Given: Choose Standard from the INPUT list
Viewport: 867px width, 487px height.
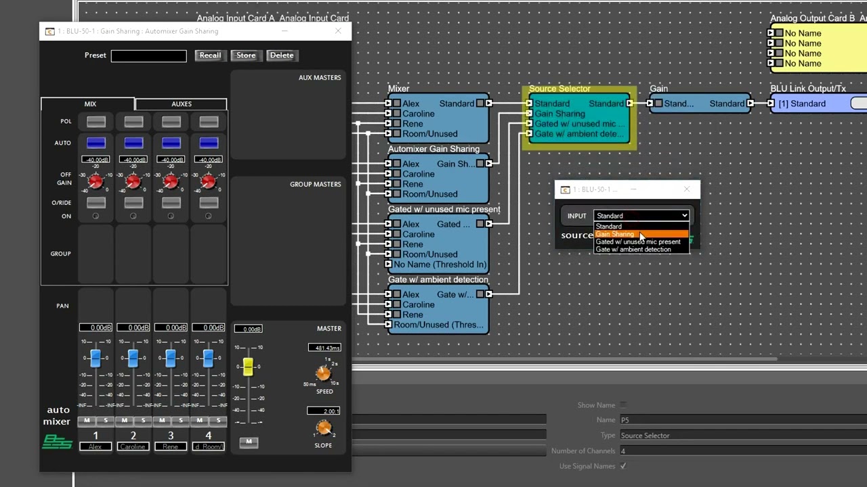Looking at the screenshot, I should (641, 227).
